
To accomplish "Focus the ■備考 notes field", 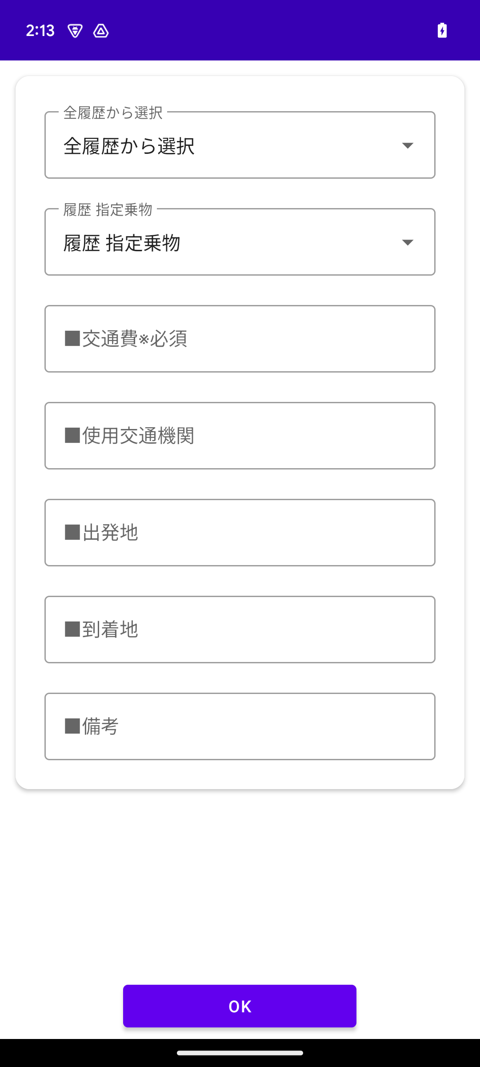I will 240,726.
